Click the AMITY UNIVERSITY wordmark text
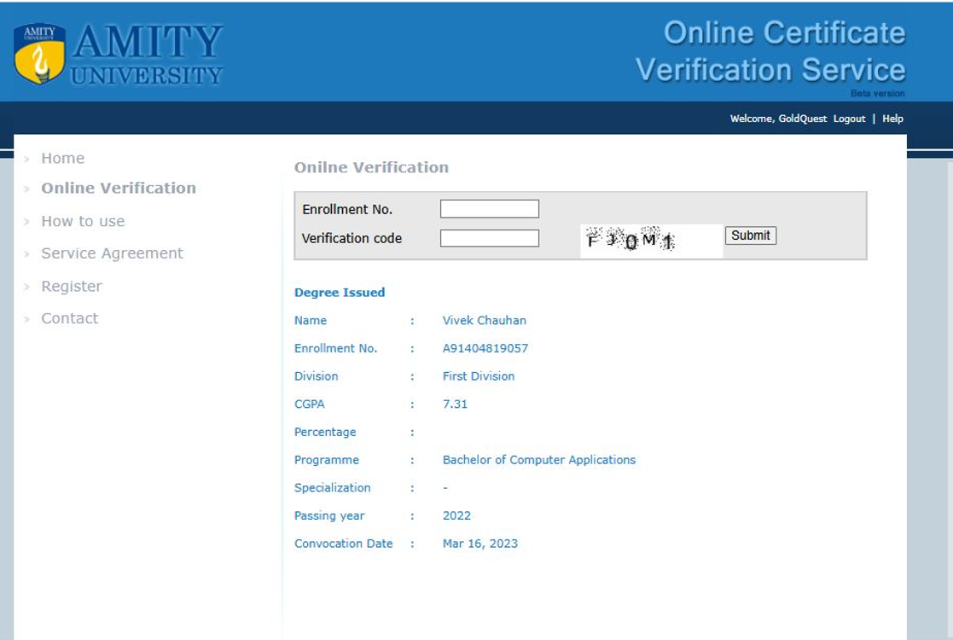 coord(147,55)
